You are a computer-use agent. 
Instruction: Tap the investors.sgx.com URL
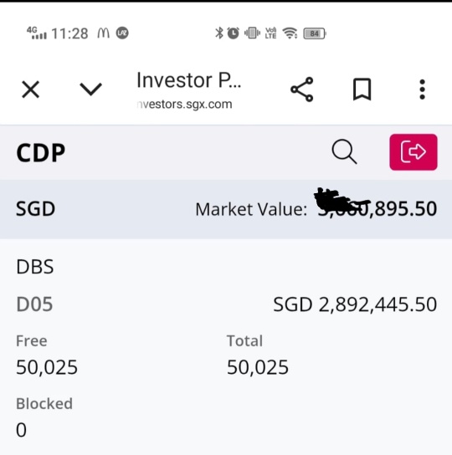pyautogui.click(x=184, y=105)
